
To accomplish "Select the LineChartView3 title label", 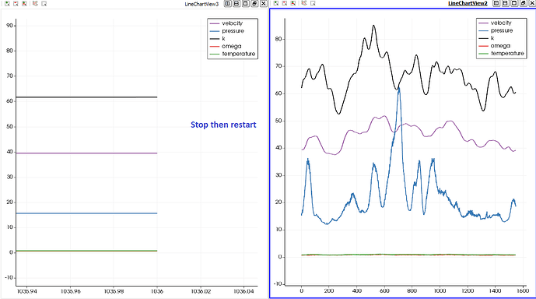I will tap(201, 4).
